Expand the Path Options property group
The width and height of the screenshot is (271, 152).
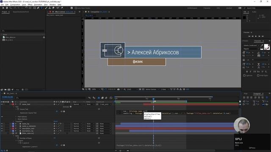tap(16, 117)
